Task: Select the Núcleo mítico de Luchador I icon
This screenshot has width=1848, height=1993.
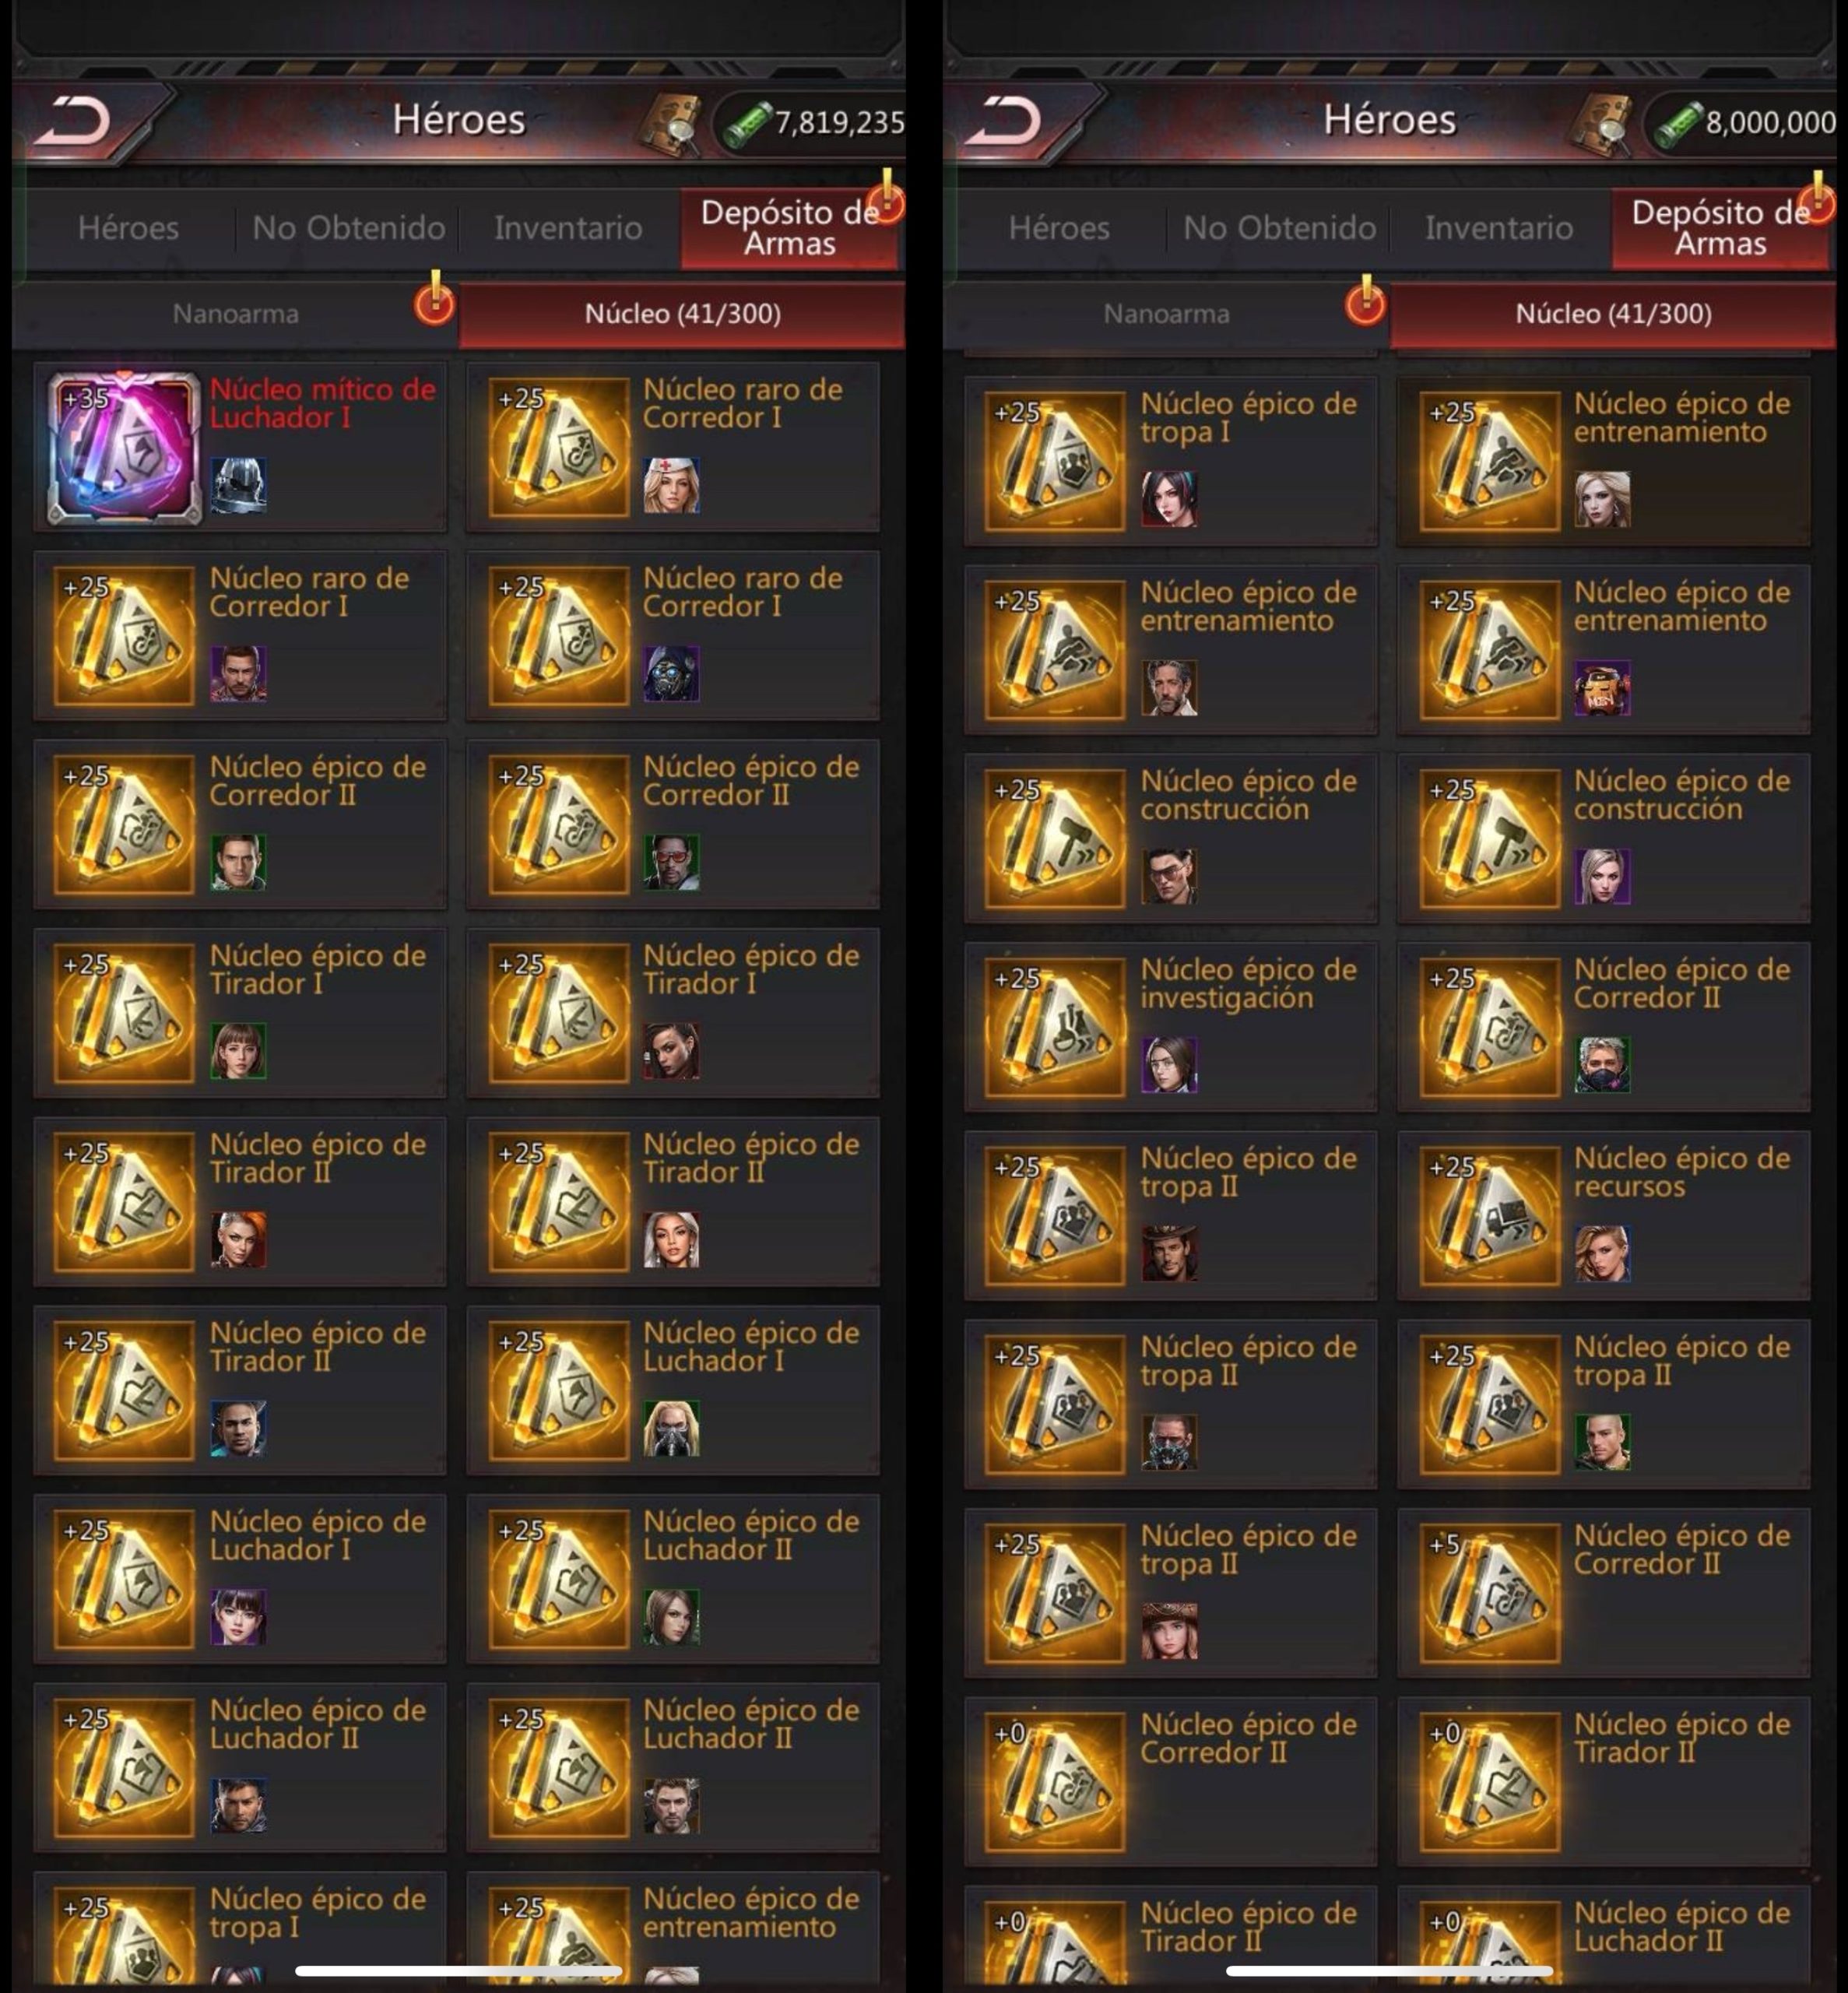Action: [x=124, y=448]
